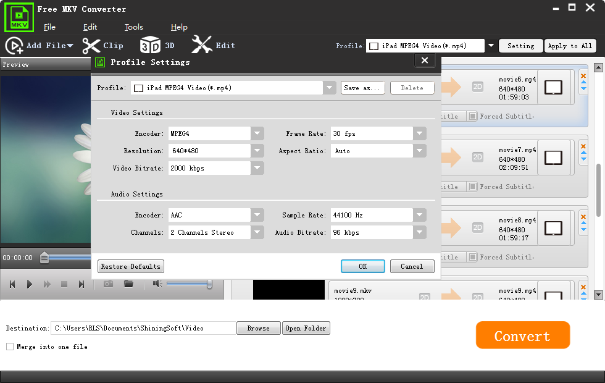Open the Help menu

point(179,27)
